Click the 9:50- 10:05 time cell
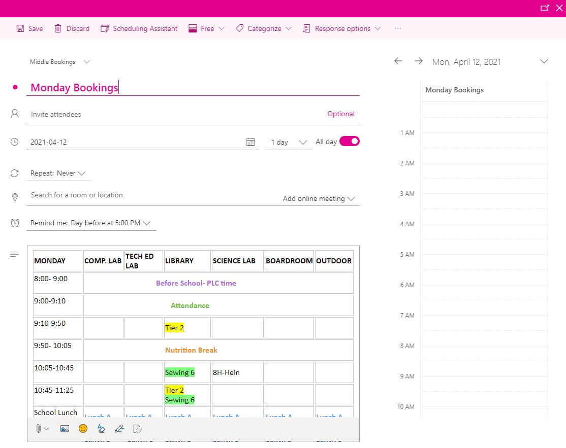Image resolution: width=566 pixels, height=448 pixels. [x=57, y=350]
